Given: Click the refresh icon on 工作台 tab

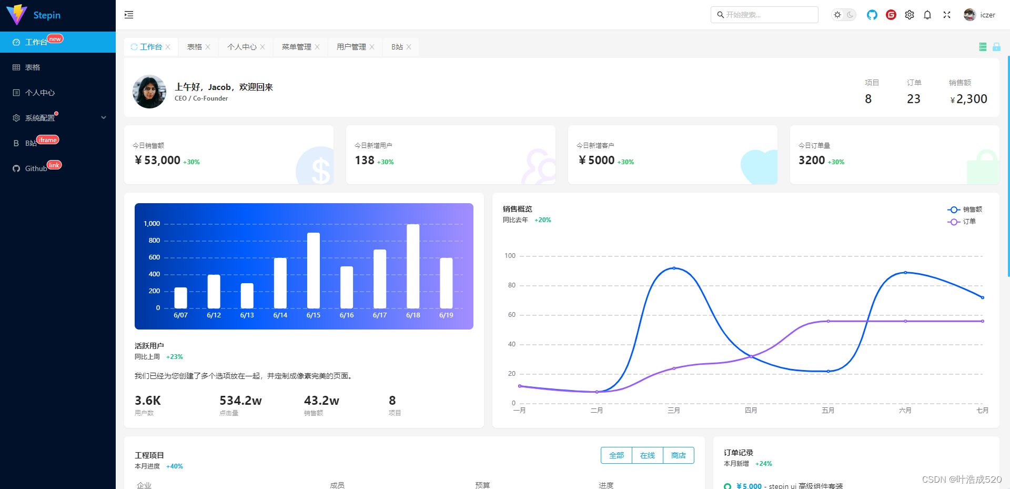Looking at the screenshot, I should tap(134, 47).
